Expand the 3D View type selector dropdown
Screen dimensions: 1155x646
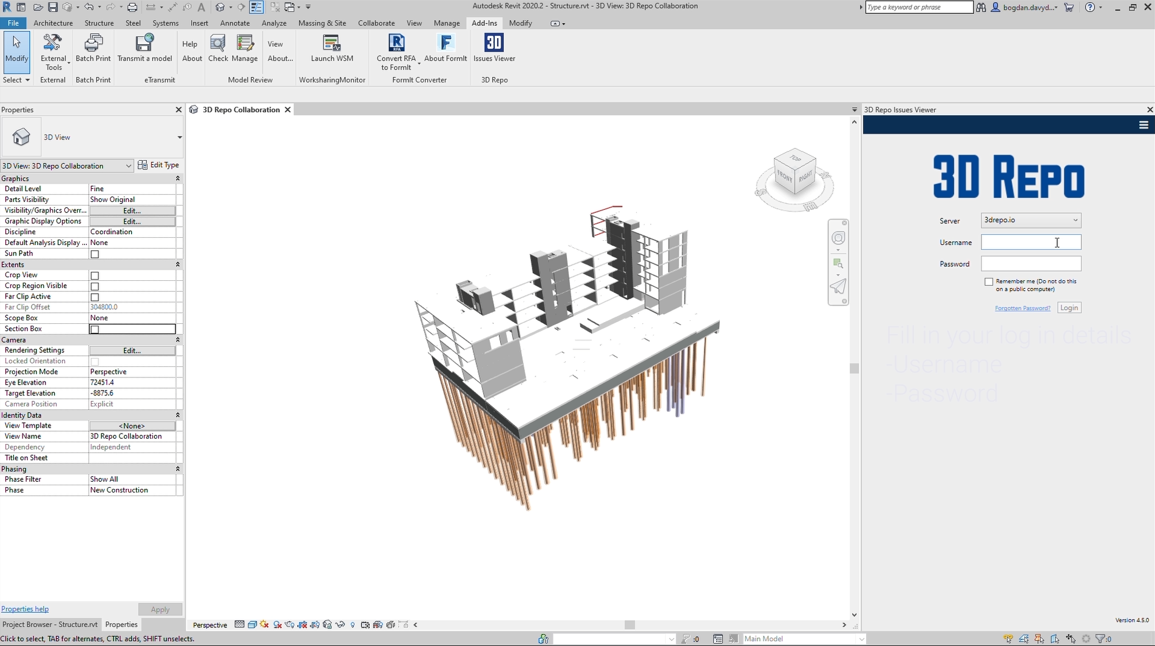pos(179,137)
